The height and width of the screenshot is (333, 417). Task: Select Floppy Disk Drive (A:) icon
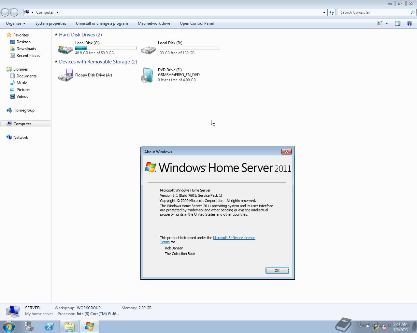click(x=65, y=75)
